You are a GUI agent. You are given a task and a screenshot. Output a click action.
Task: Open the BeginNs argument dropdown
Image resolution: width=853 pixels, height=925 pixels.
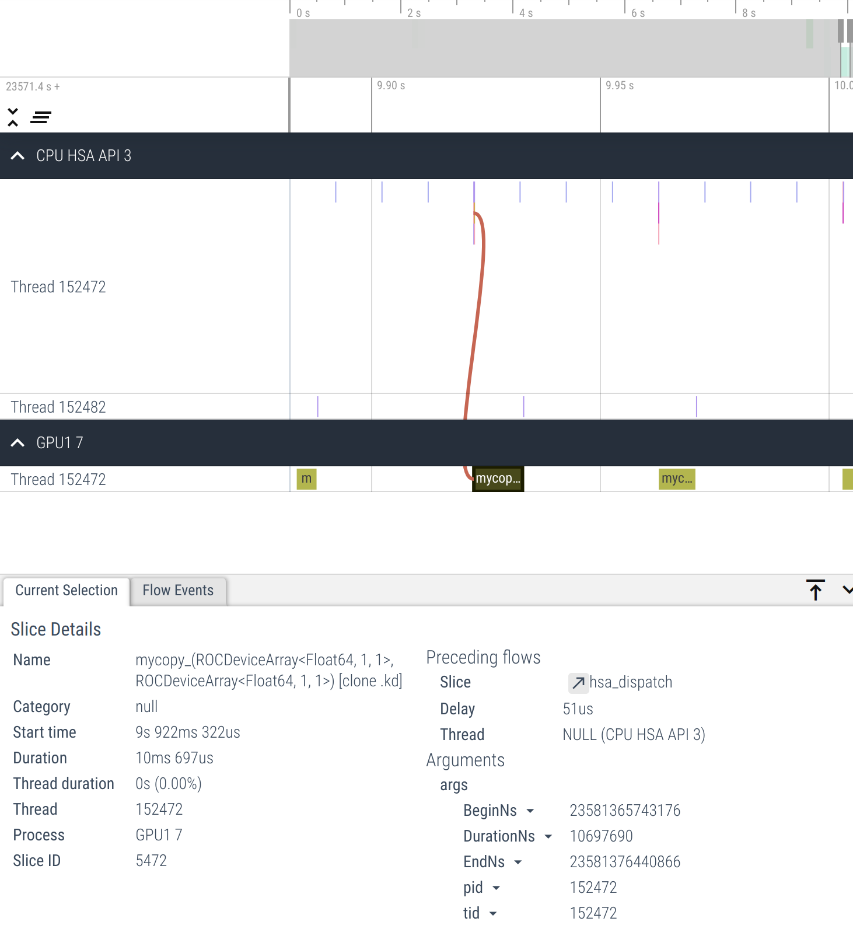pyautogui.click(x=530, y=811)
